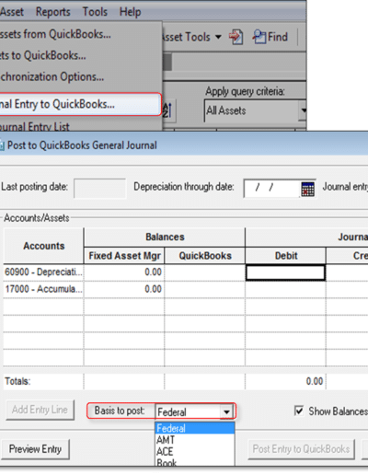368x475 pixels.
Task: Click the Post to QuickBooks General Journal title icon
Action: [x=2, y=145]
